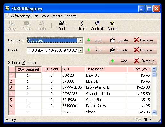This screenshot has width=165, height=127.
Task: Click the Qty Sold column header
Action: 51,69
